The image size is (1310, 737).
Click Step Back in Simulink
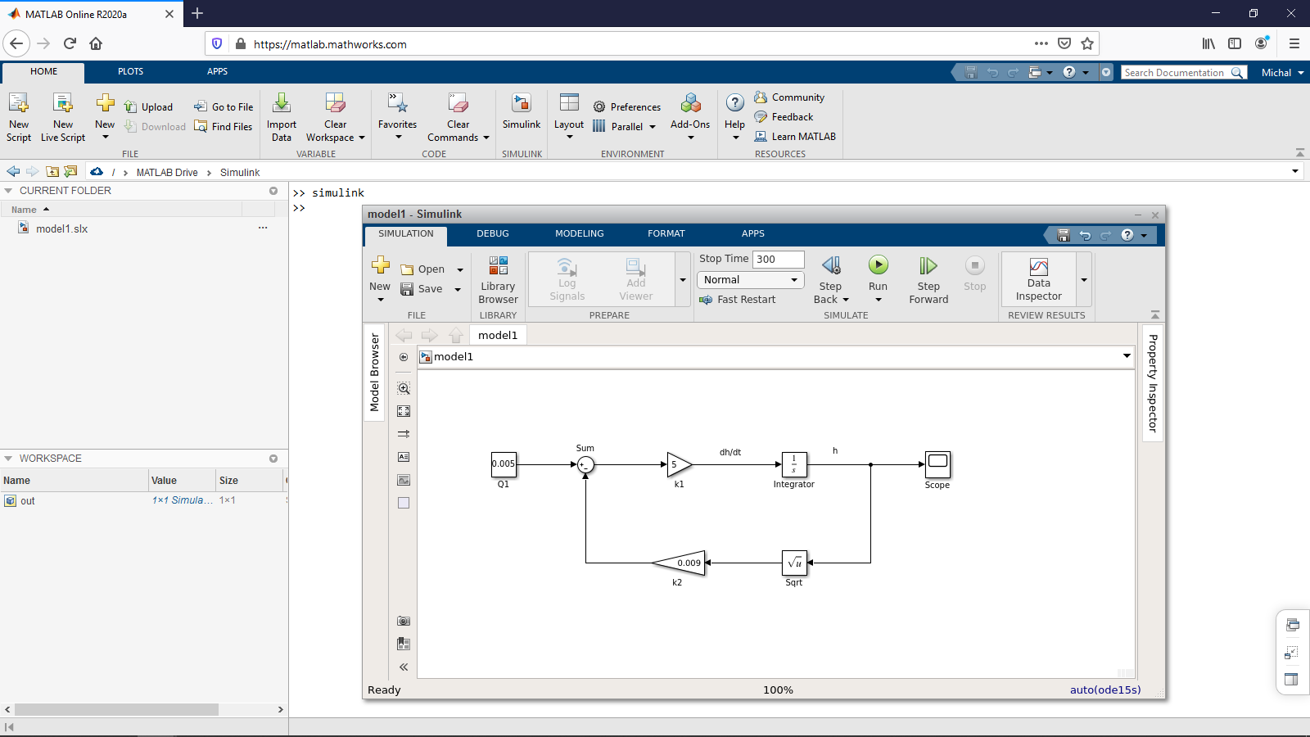pos(832,279)
